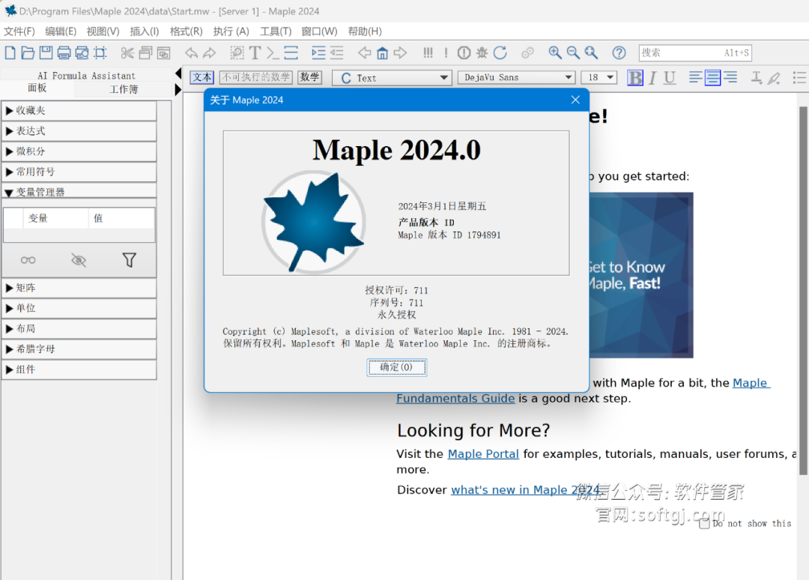Filter variables with the funnel icon
This screenshot has height=580, width=809.
(x=130, y=260)
